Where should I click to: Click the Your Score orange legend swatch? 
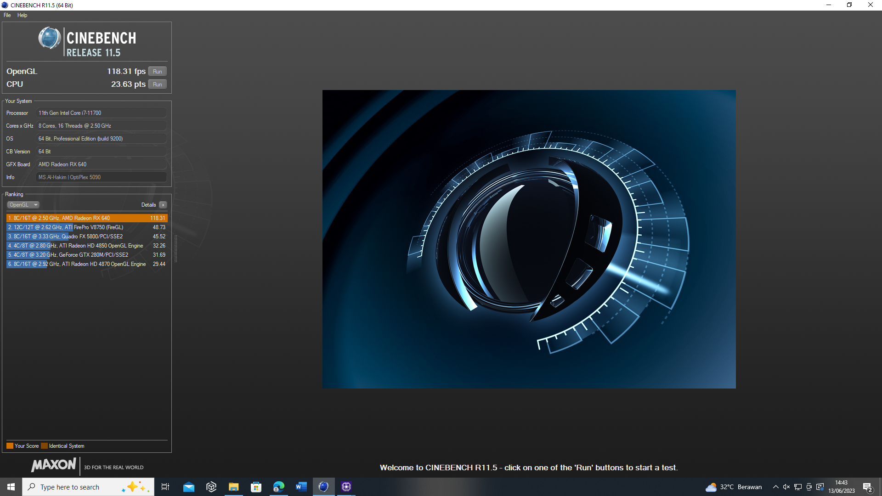(10, 446)
